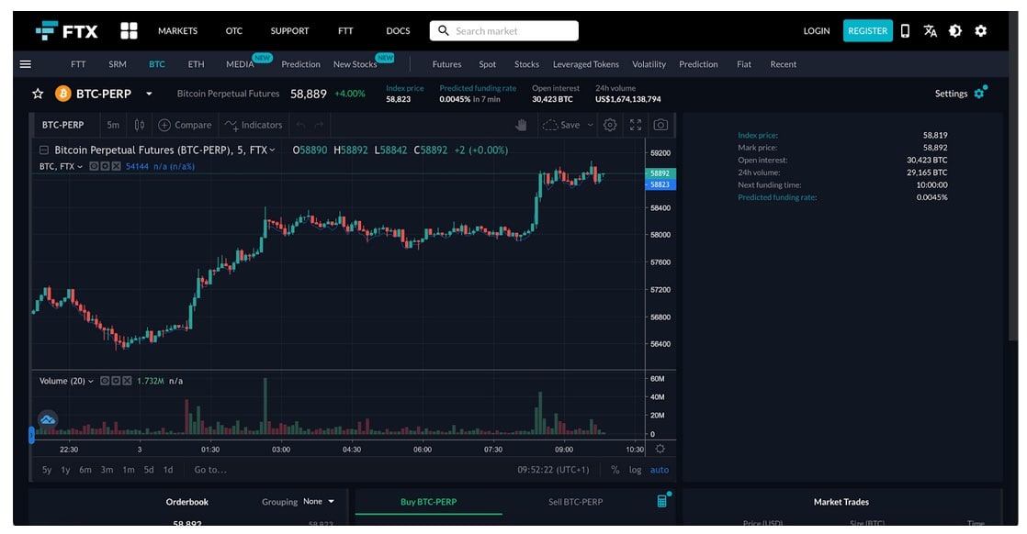This screenshot has height=534, width=1027.
Task: Open the Save layout dropdown arrow
Action: coord(591,125)
